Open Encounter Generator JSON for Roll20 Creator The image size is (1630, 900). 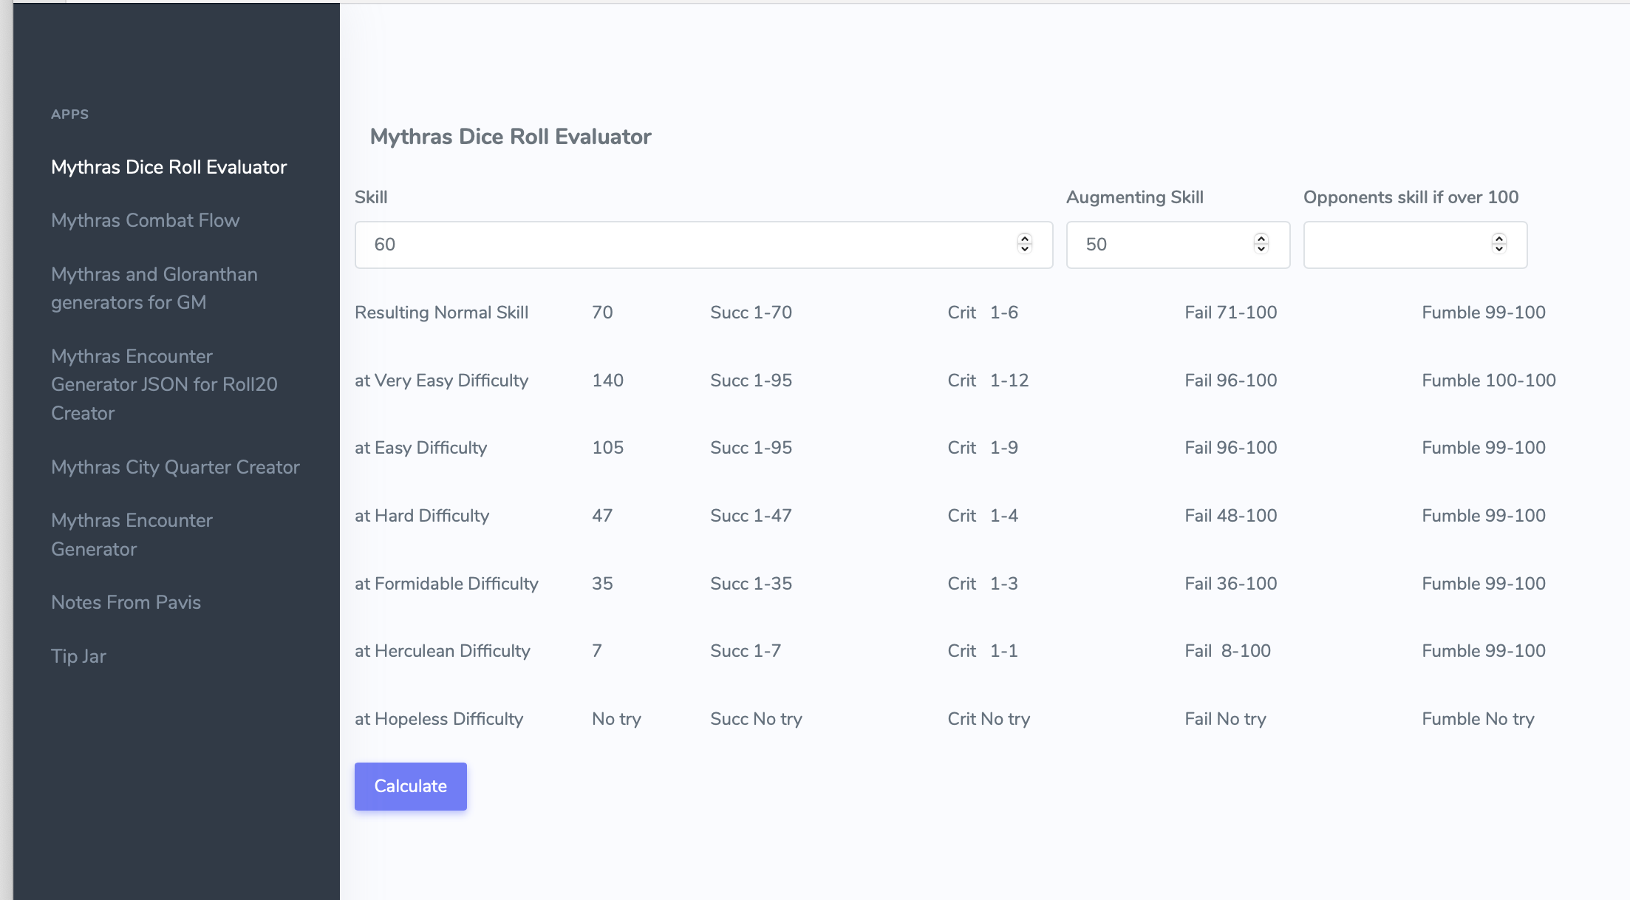(x=164, y=384)
